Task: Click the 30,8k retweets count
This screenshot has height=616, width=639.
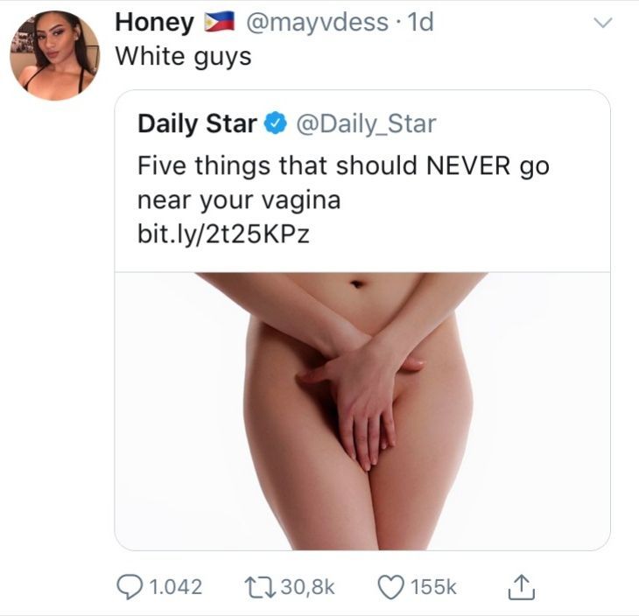Action: coord(306,587)
